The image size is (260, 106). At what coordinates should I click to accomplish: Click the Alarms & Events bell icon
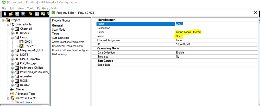[12, 98]
